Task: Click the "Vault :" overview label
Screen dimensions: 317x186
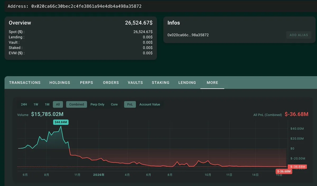Action: (x=14, y=42)
